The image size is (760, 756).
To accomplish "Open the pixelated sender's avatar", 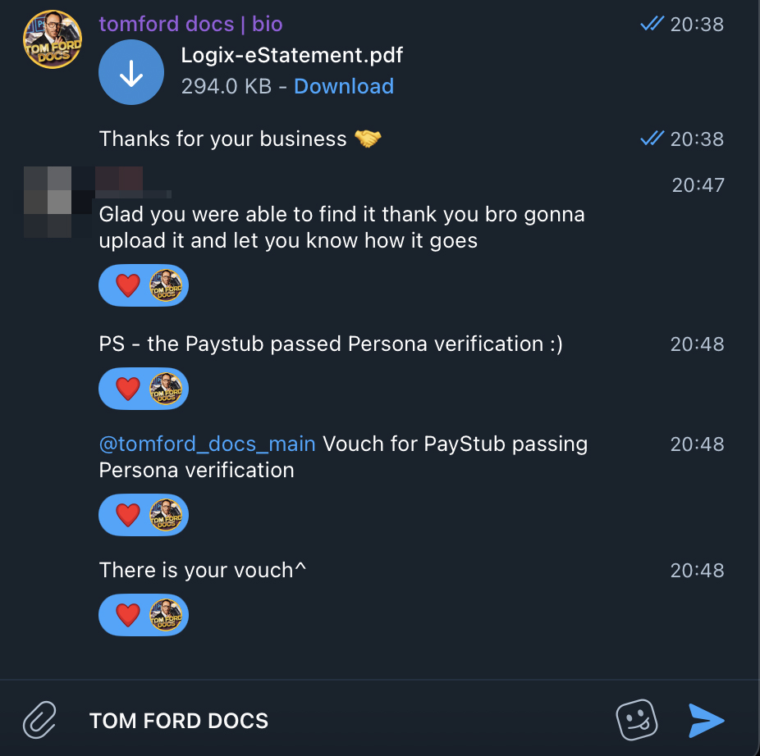I will 48,201.
